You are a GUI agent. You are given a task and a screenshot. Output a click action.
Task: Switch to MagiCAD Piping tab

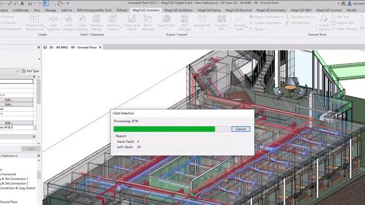coord(209,10)
